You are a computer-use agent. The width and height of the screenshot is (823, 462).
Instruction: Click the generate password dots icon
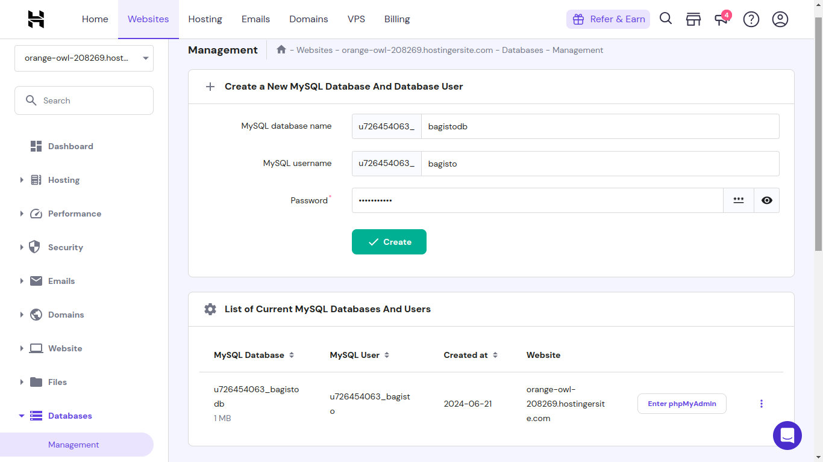coord(739,200)
